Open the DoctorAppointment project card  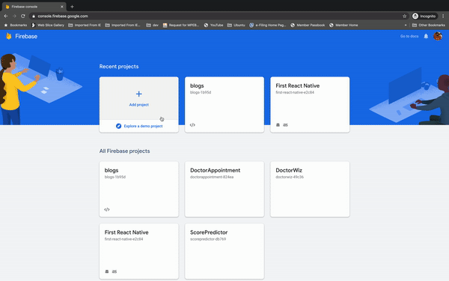click(x=224, y=190)
